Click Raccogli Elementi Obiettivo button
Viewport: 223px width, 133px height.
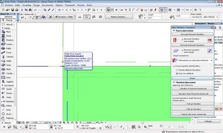(192, 34)
